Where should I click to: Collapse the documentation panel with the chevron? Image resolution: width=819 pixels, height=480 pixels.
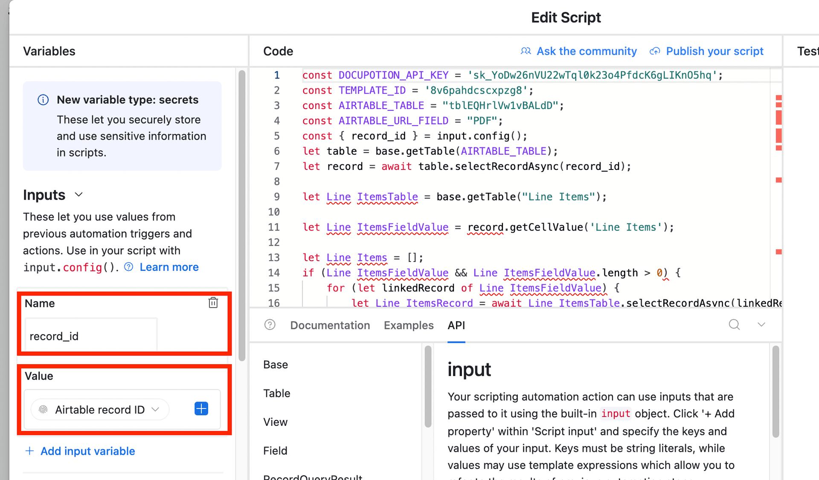761,325
